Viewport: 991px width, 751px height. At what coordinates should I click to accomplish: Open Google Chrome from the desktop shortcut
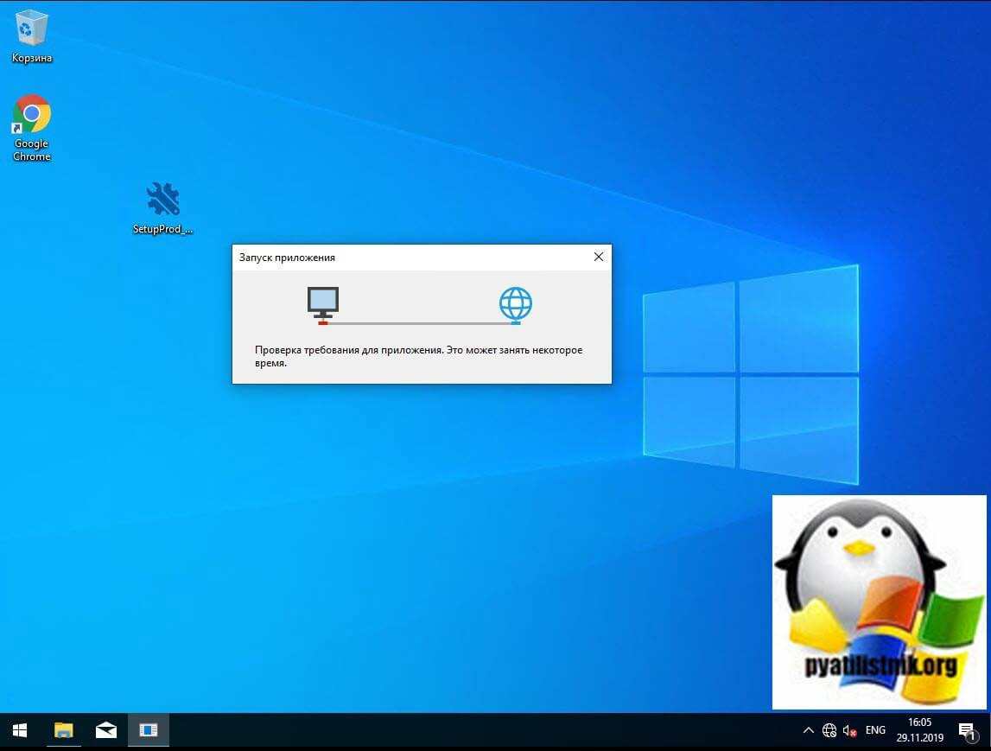tap(31, 114)
